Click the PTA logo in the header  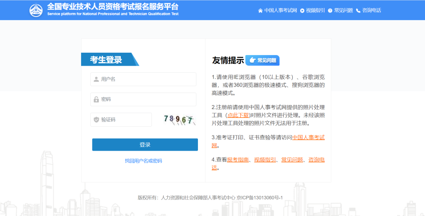[36, 10]
